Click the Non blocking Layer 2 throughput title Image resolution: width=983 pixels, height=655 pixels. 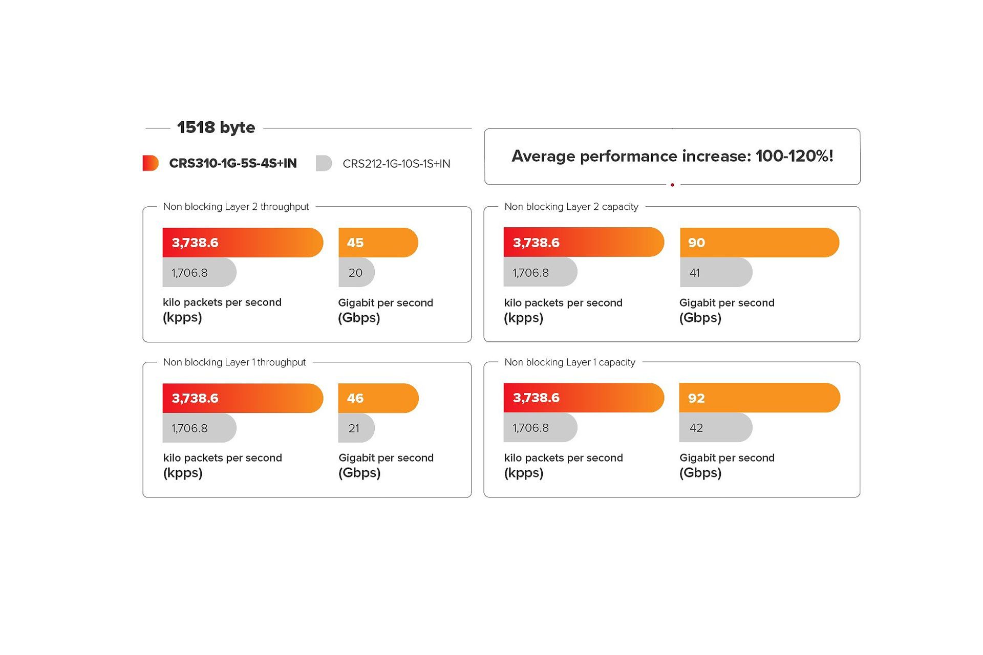point(236,207)
